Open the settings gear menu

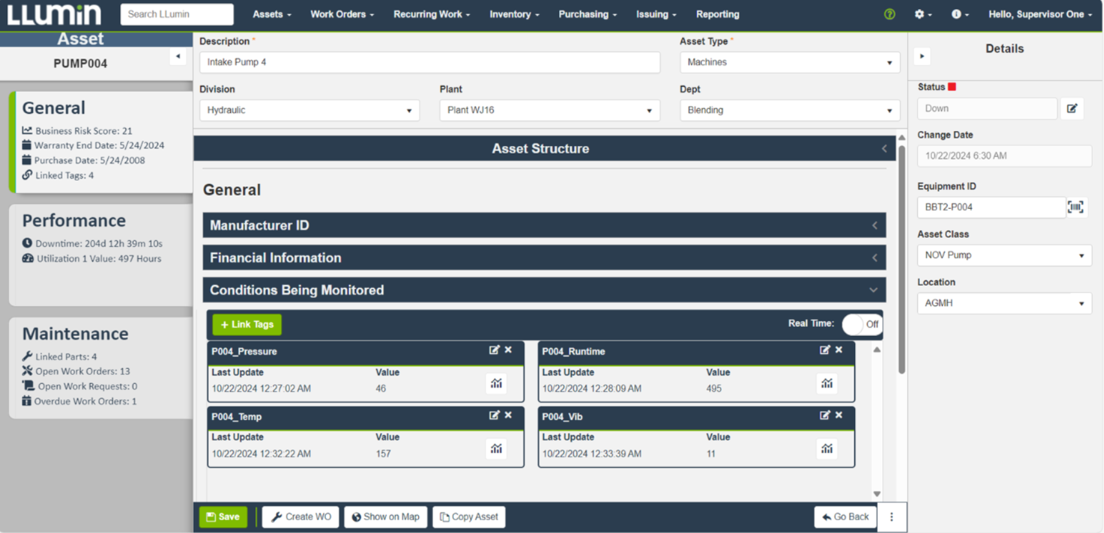pyautogui.click(x=920, y=14)
